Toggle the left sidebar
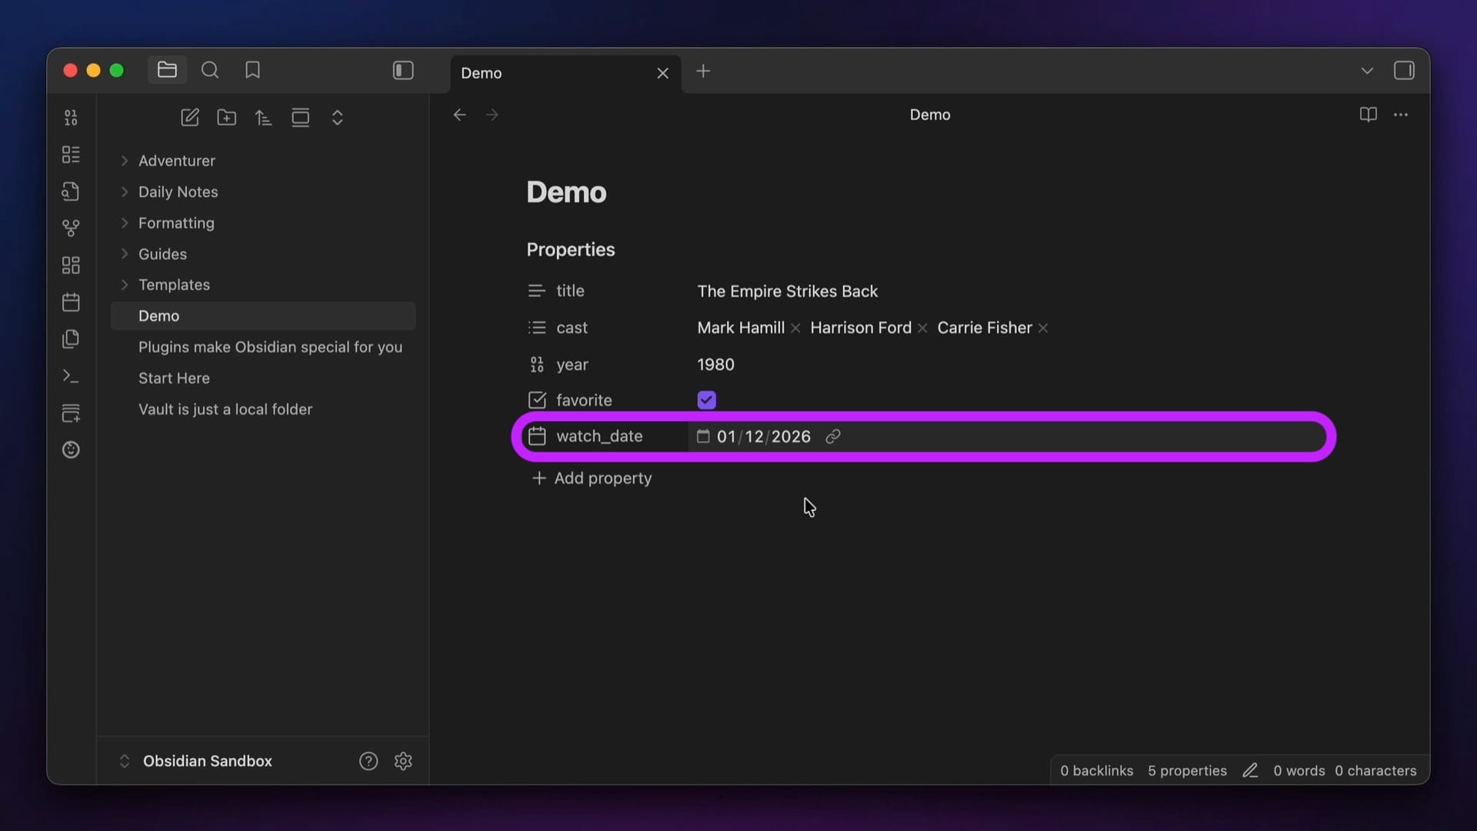1477x831 pixels. [403, 71]
